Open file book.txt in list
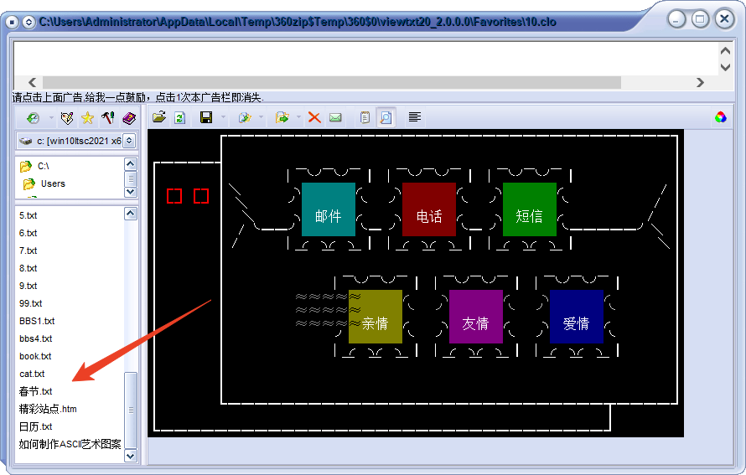The height and width of the screenshot is (475, 746). (35, 356)
